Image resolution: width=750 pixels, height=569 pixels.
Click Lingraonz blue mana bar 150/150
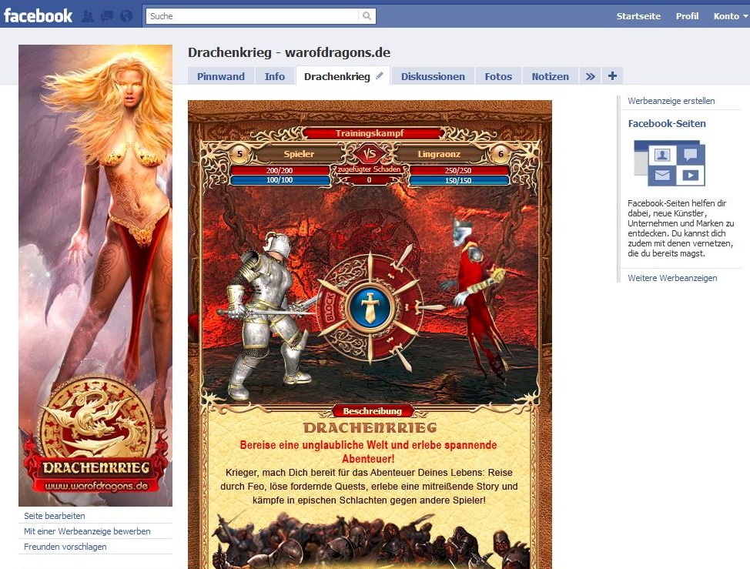click(x=458, y=180)
